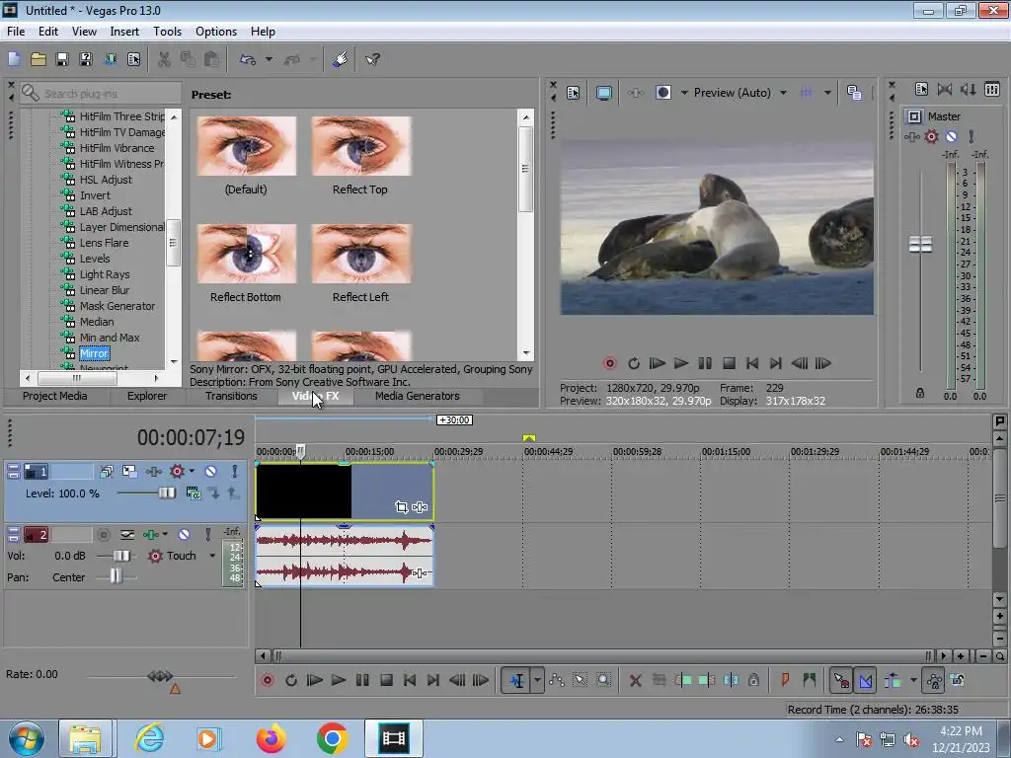Switch to Project Media tab
The height and width of the screenshot is (758, 1011).
55,396
